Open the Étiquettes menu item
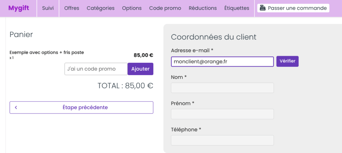Screen dimensions: 342x153 click(237, 8)
